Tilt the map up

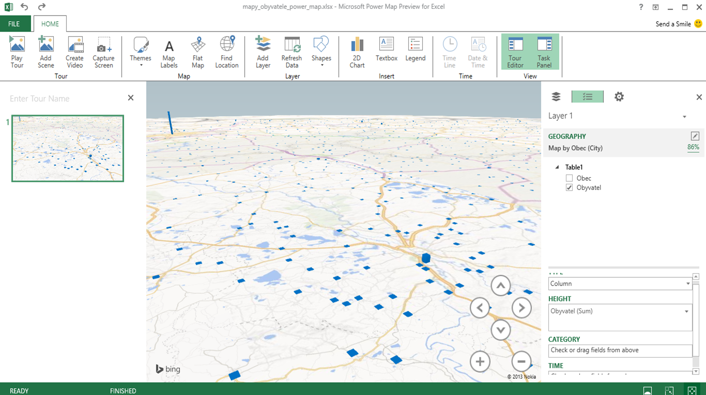tap(500, 286)
